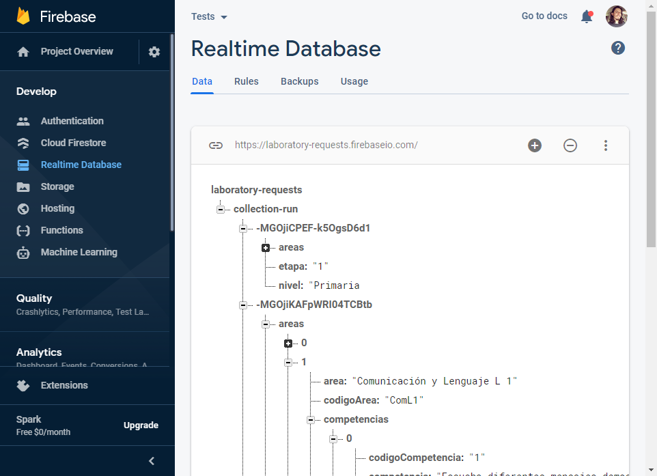The height and width of the screenshot is (476, 657).
Task: Select the codigoArea value "ComL1"
Action: [404, 401]
